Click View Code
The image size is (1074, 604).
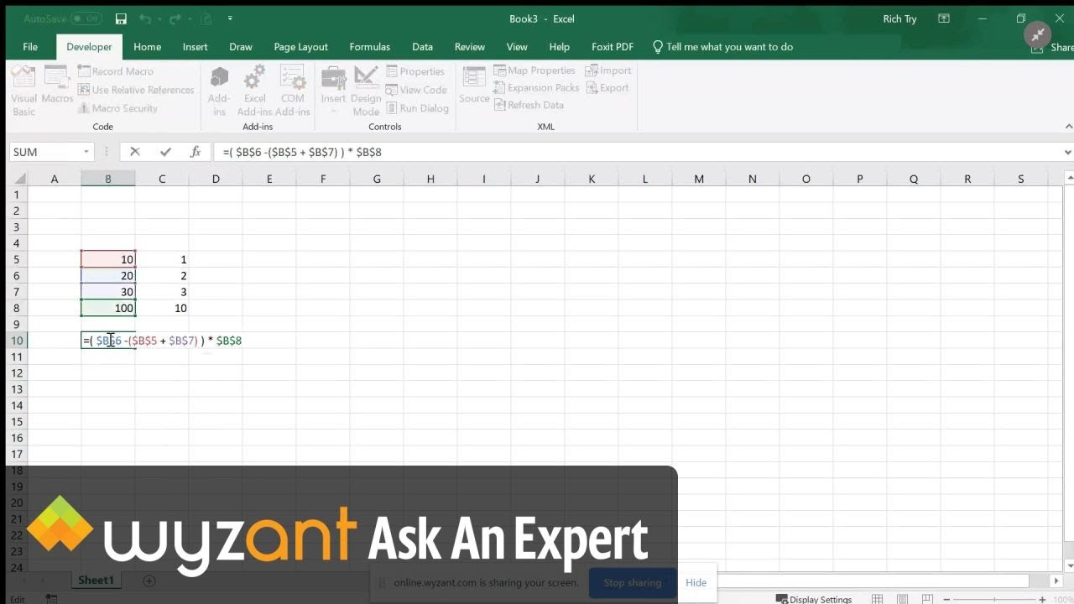[x=416, y=90]
